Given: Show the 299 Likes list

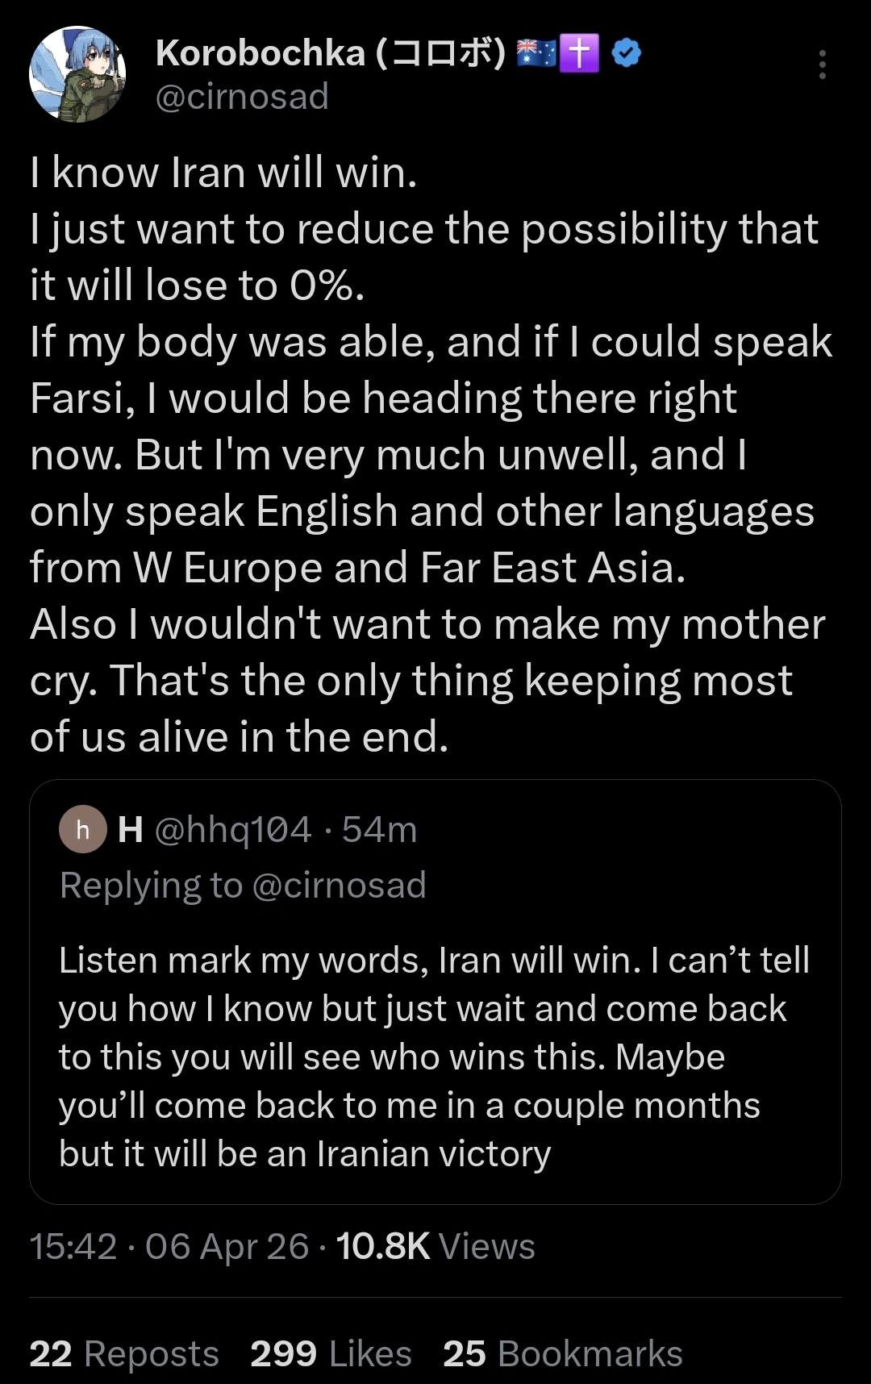Looking at the screenshot, I should click(x=331, y=1353).
